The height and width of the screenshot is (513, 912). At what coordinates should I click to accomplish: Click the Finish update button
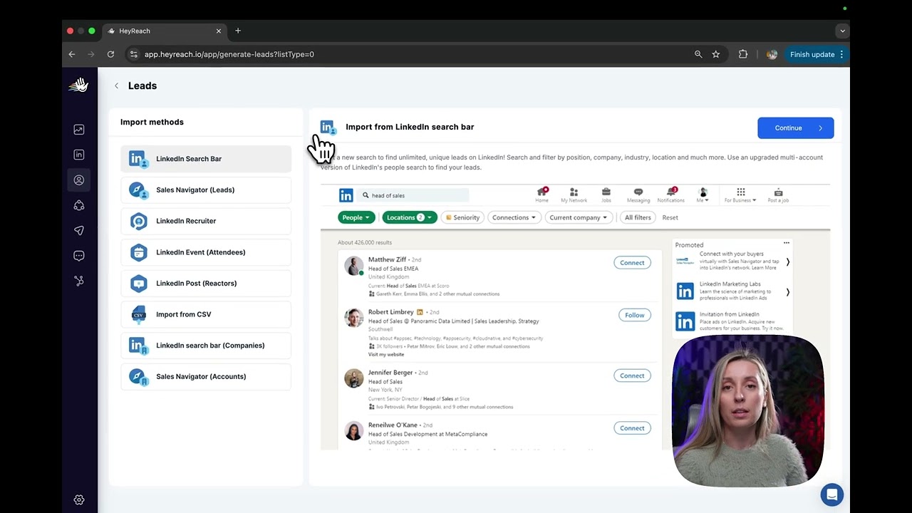click(x=817, y=54)
